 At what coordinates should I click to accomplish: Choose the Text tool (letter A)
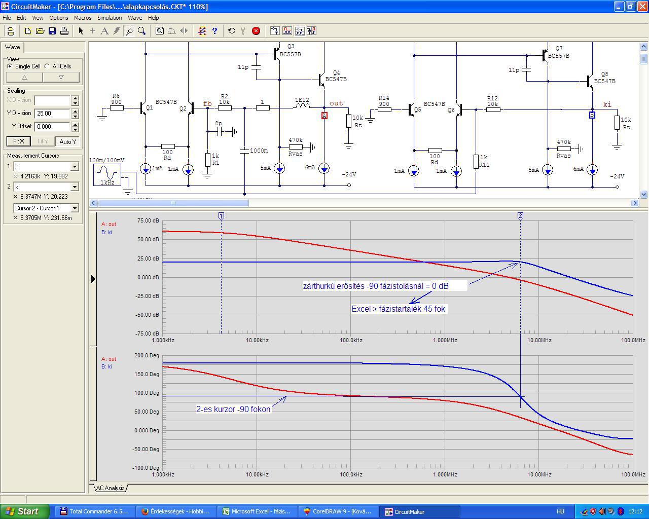click(x=104, y=31)
